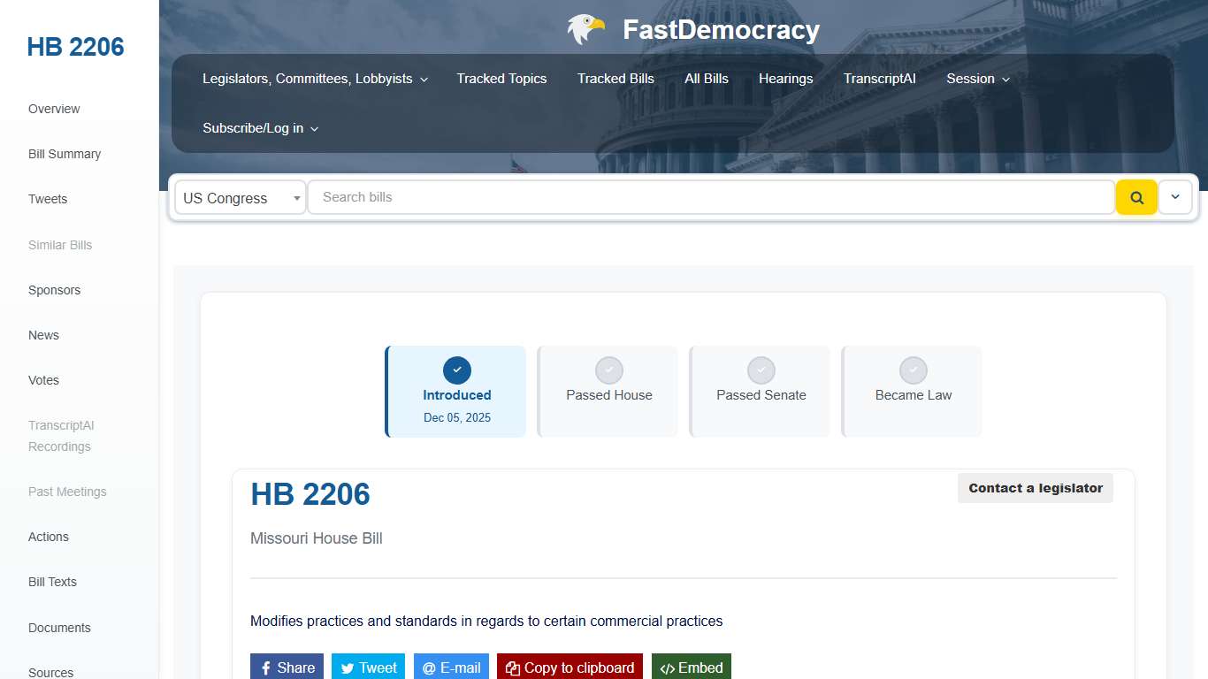The image size is (1208, 679).
Task: Click the Embed code icon
Action: 666,667
